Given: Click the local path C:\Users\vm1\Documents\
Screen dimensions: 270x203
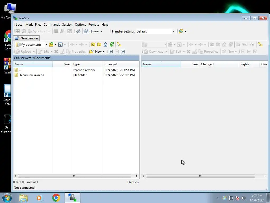Looking at the screenshot, I should click(x=33, y=58).
